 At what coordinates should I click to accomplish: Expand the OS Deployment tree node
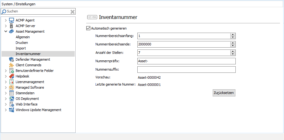[x=6, y=99]
